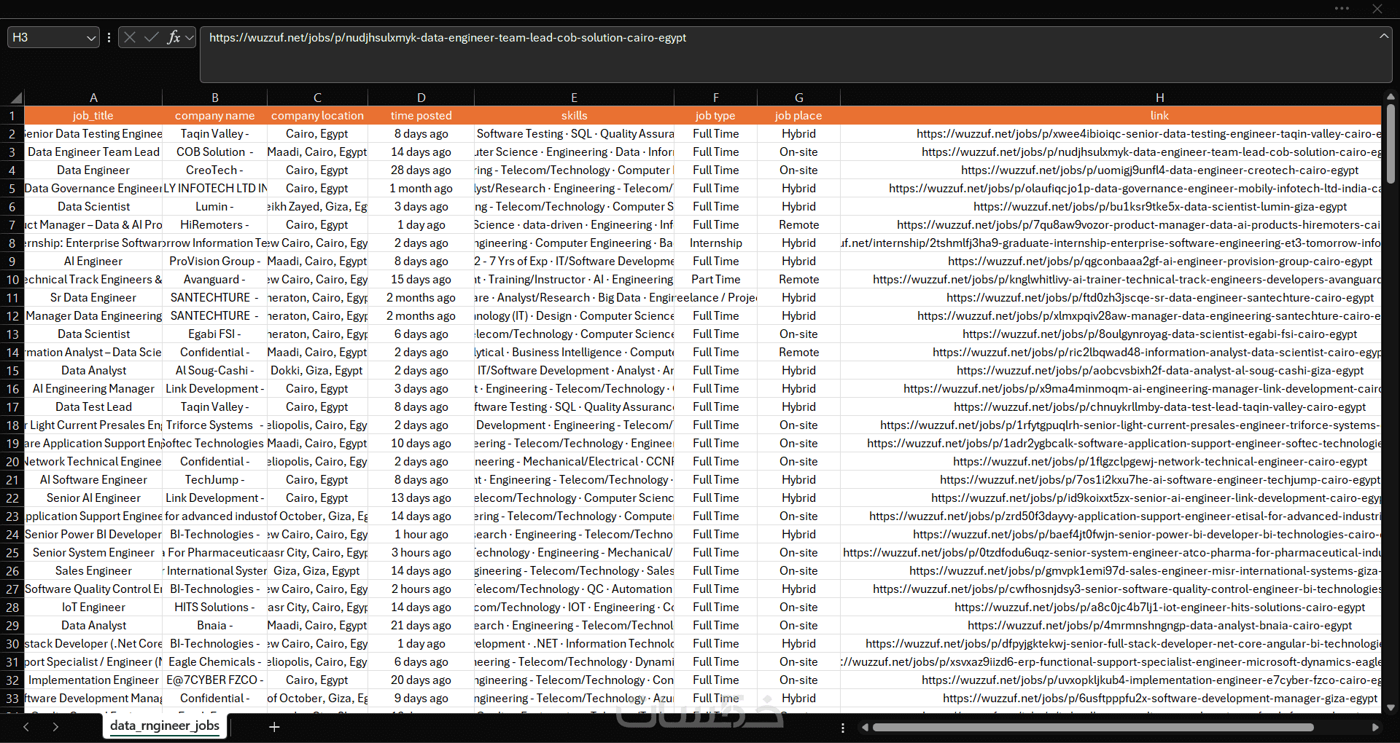
Task: Select row 1 by its row number
Action: 12,116
